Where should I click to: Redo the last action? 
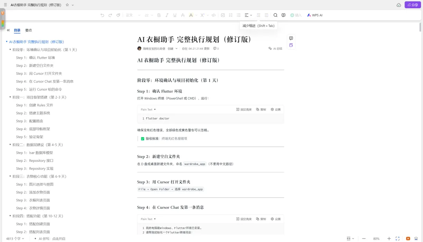click(x=110, y=15)
